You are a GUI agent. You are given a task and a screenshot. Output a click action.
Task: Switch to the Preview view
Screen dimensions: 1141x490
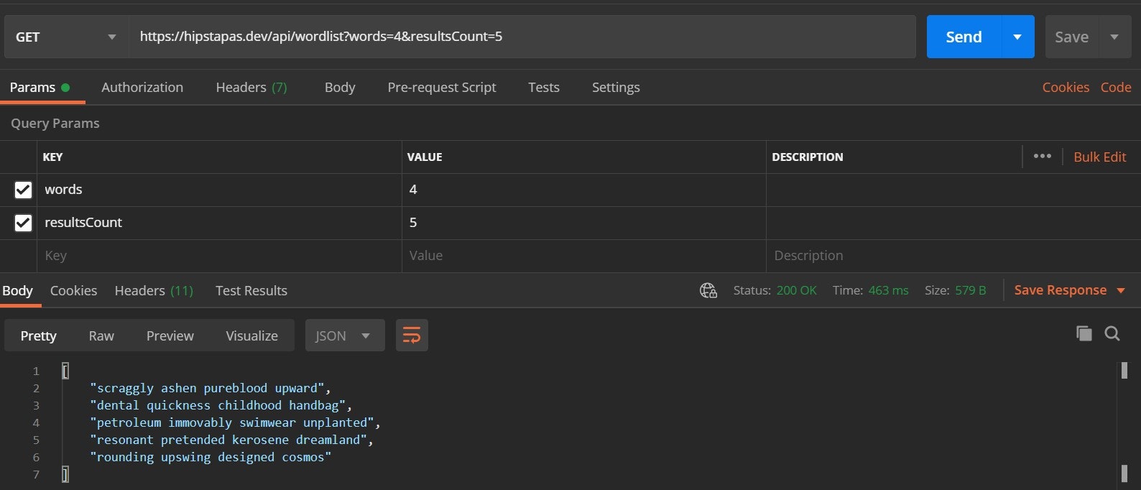click(170, 336)
